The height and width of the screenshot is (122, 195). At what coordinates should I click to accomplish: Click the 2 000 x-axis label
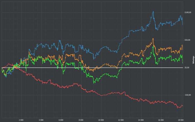click(21, 120)
